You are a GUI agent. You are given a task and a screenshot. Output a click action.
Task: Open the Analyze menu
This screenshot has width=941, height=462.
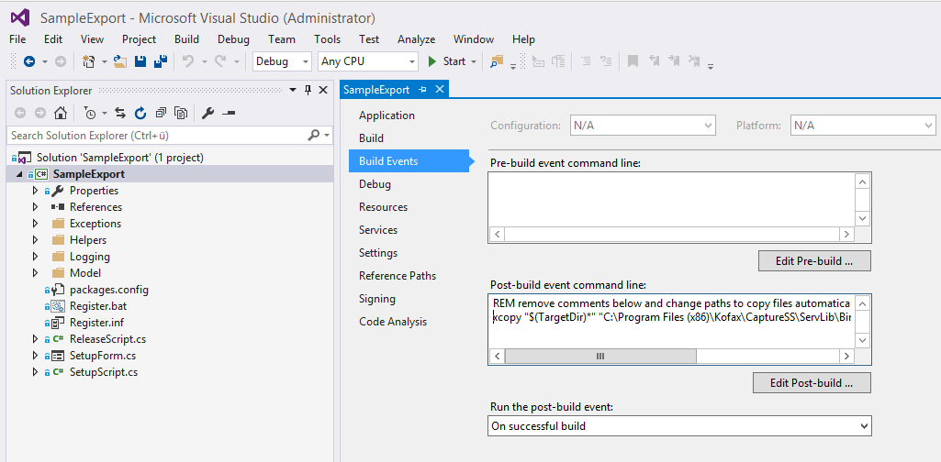[416, 39]
